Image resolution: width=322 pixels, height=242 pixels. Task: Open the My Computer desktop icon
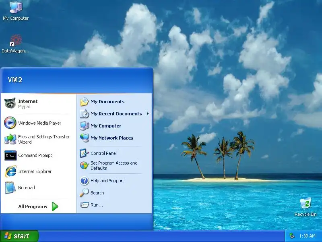click(x=16, y=7)
